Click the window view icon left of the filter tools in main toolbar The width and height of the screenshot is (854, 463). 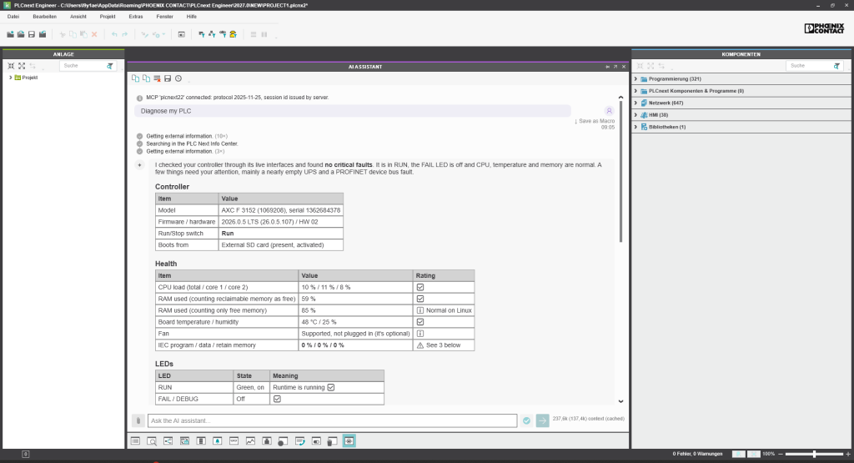181,34
